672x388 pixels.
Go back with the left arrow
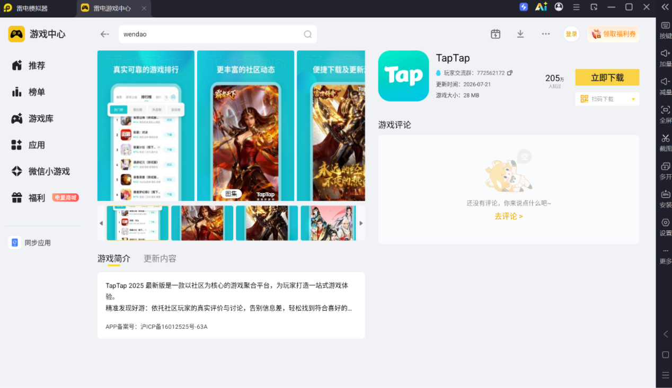(104, 34)
